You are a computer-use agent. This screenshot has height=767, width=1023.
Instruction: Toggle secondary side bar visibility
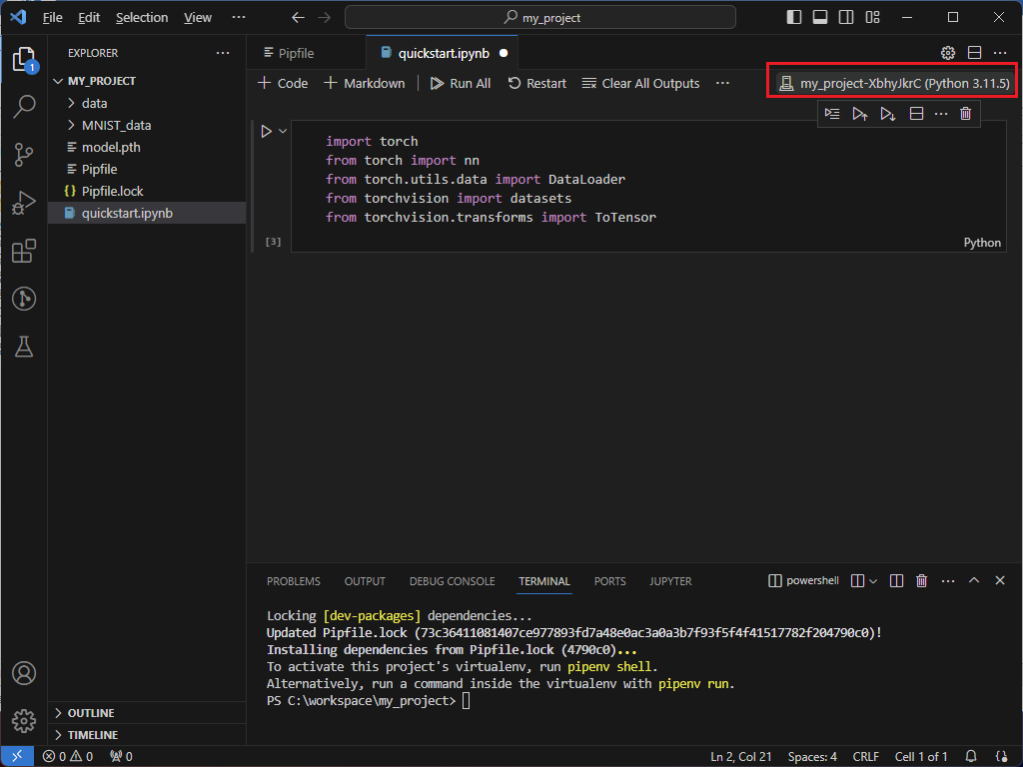click(846, 18)
